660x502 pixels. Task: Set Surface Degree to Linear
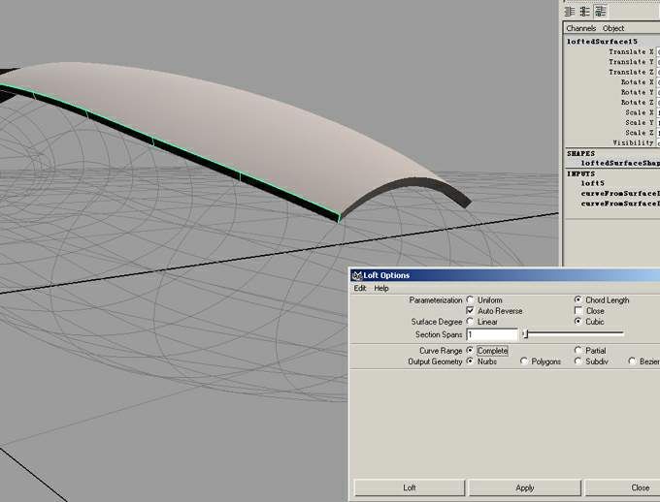coord(470,322)
